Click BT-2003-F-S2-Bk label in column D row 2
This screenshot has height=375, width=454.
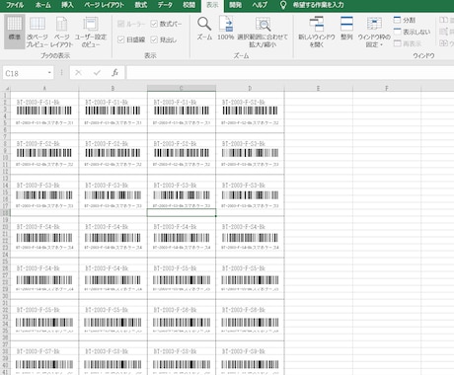pos(244,103)
